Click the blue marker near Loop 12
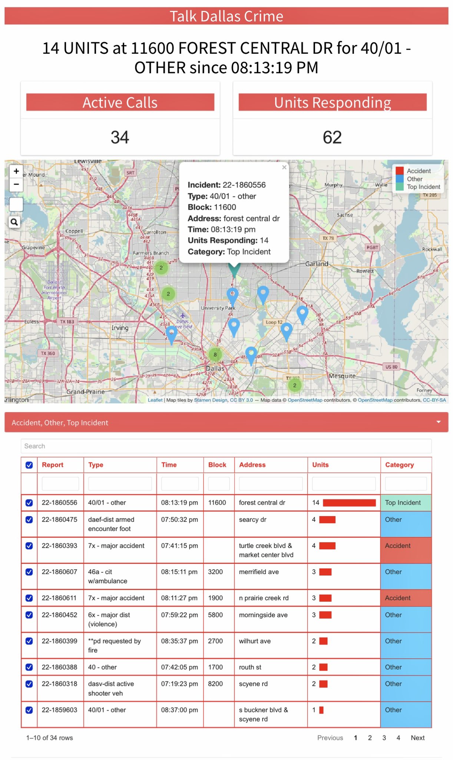This screenshot has width=453, height=760. tap(286, 331)
